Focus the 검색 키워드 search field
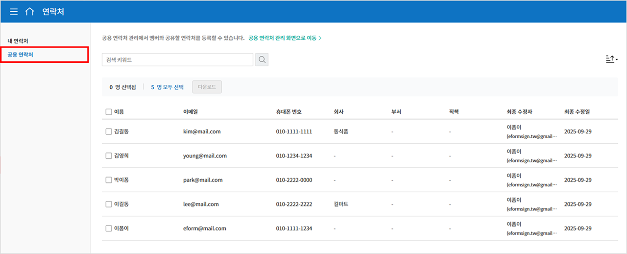 click(x=177, y=60)
